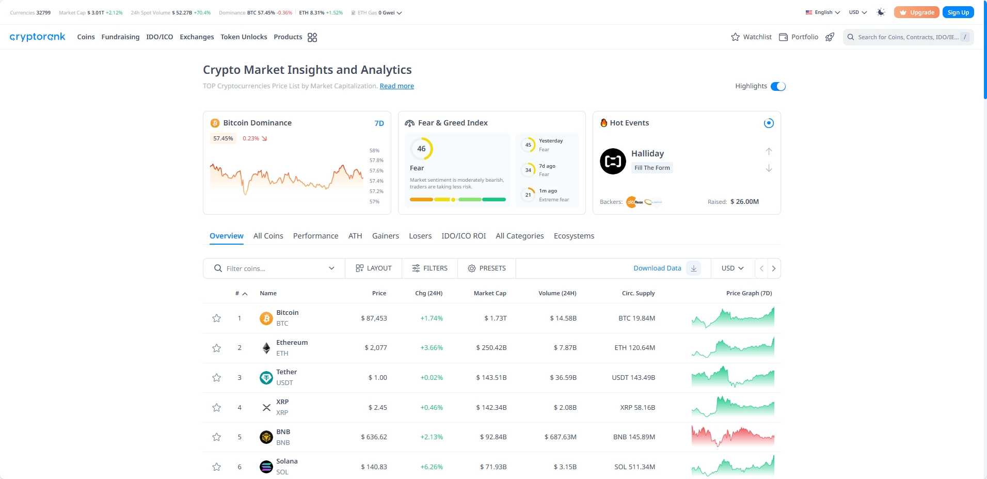Click the Sign Up button
This screenshot has height=479, width=987.
click(958, 12)
